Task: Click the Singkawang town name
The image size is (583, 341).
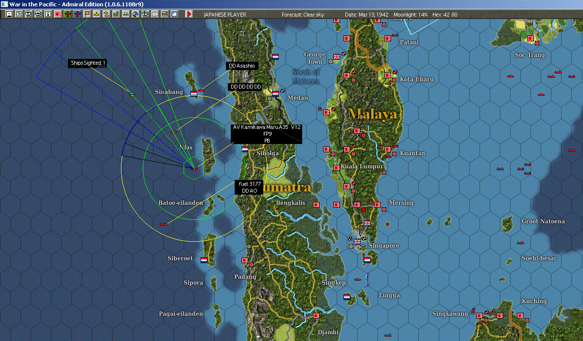Action: pos(450,314)
